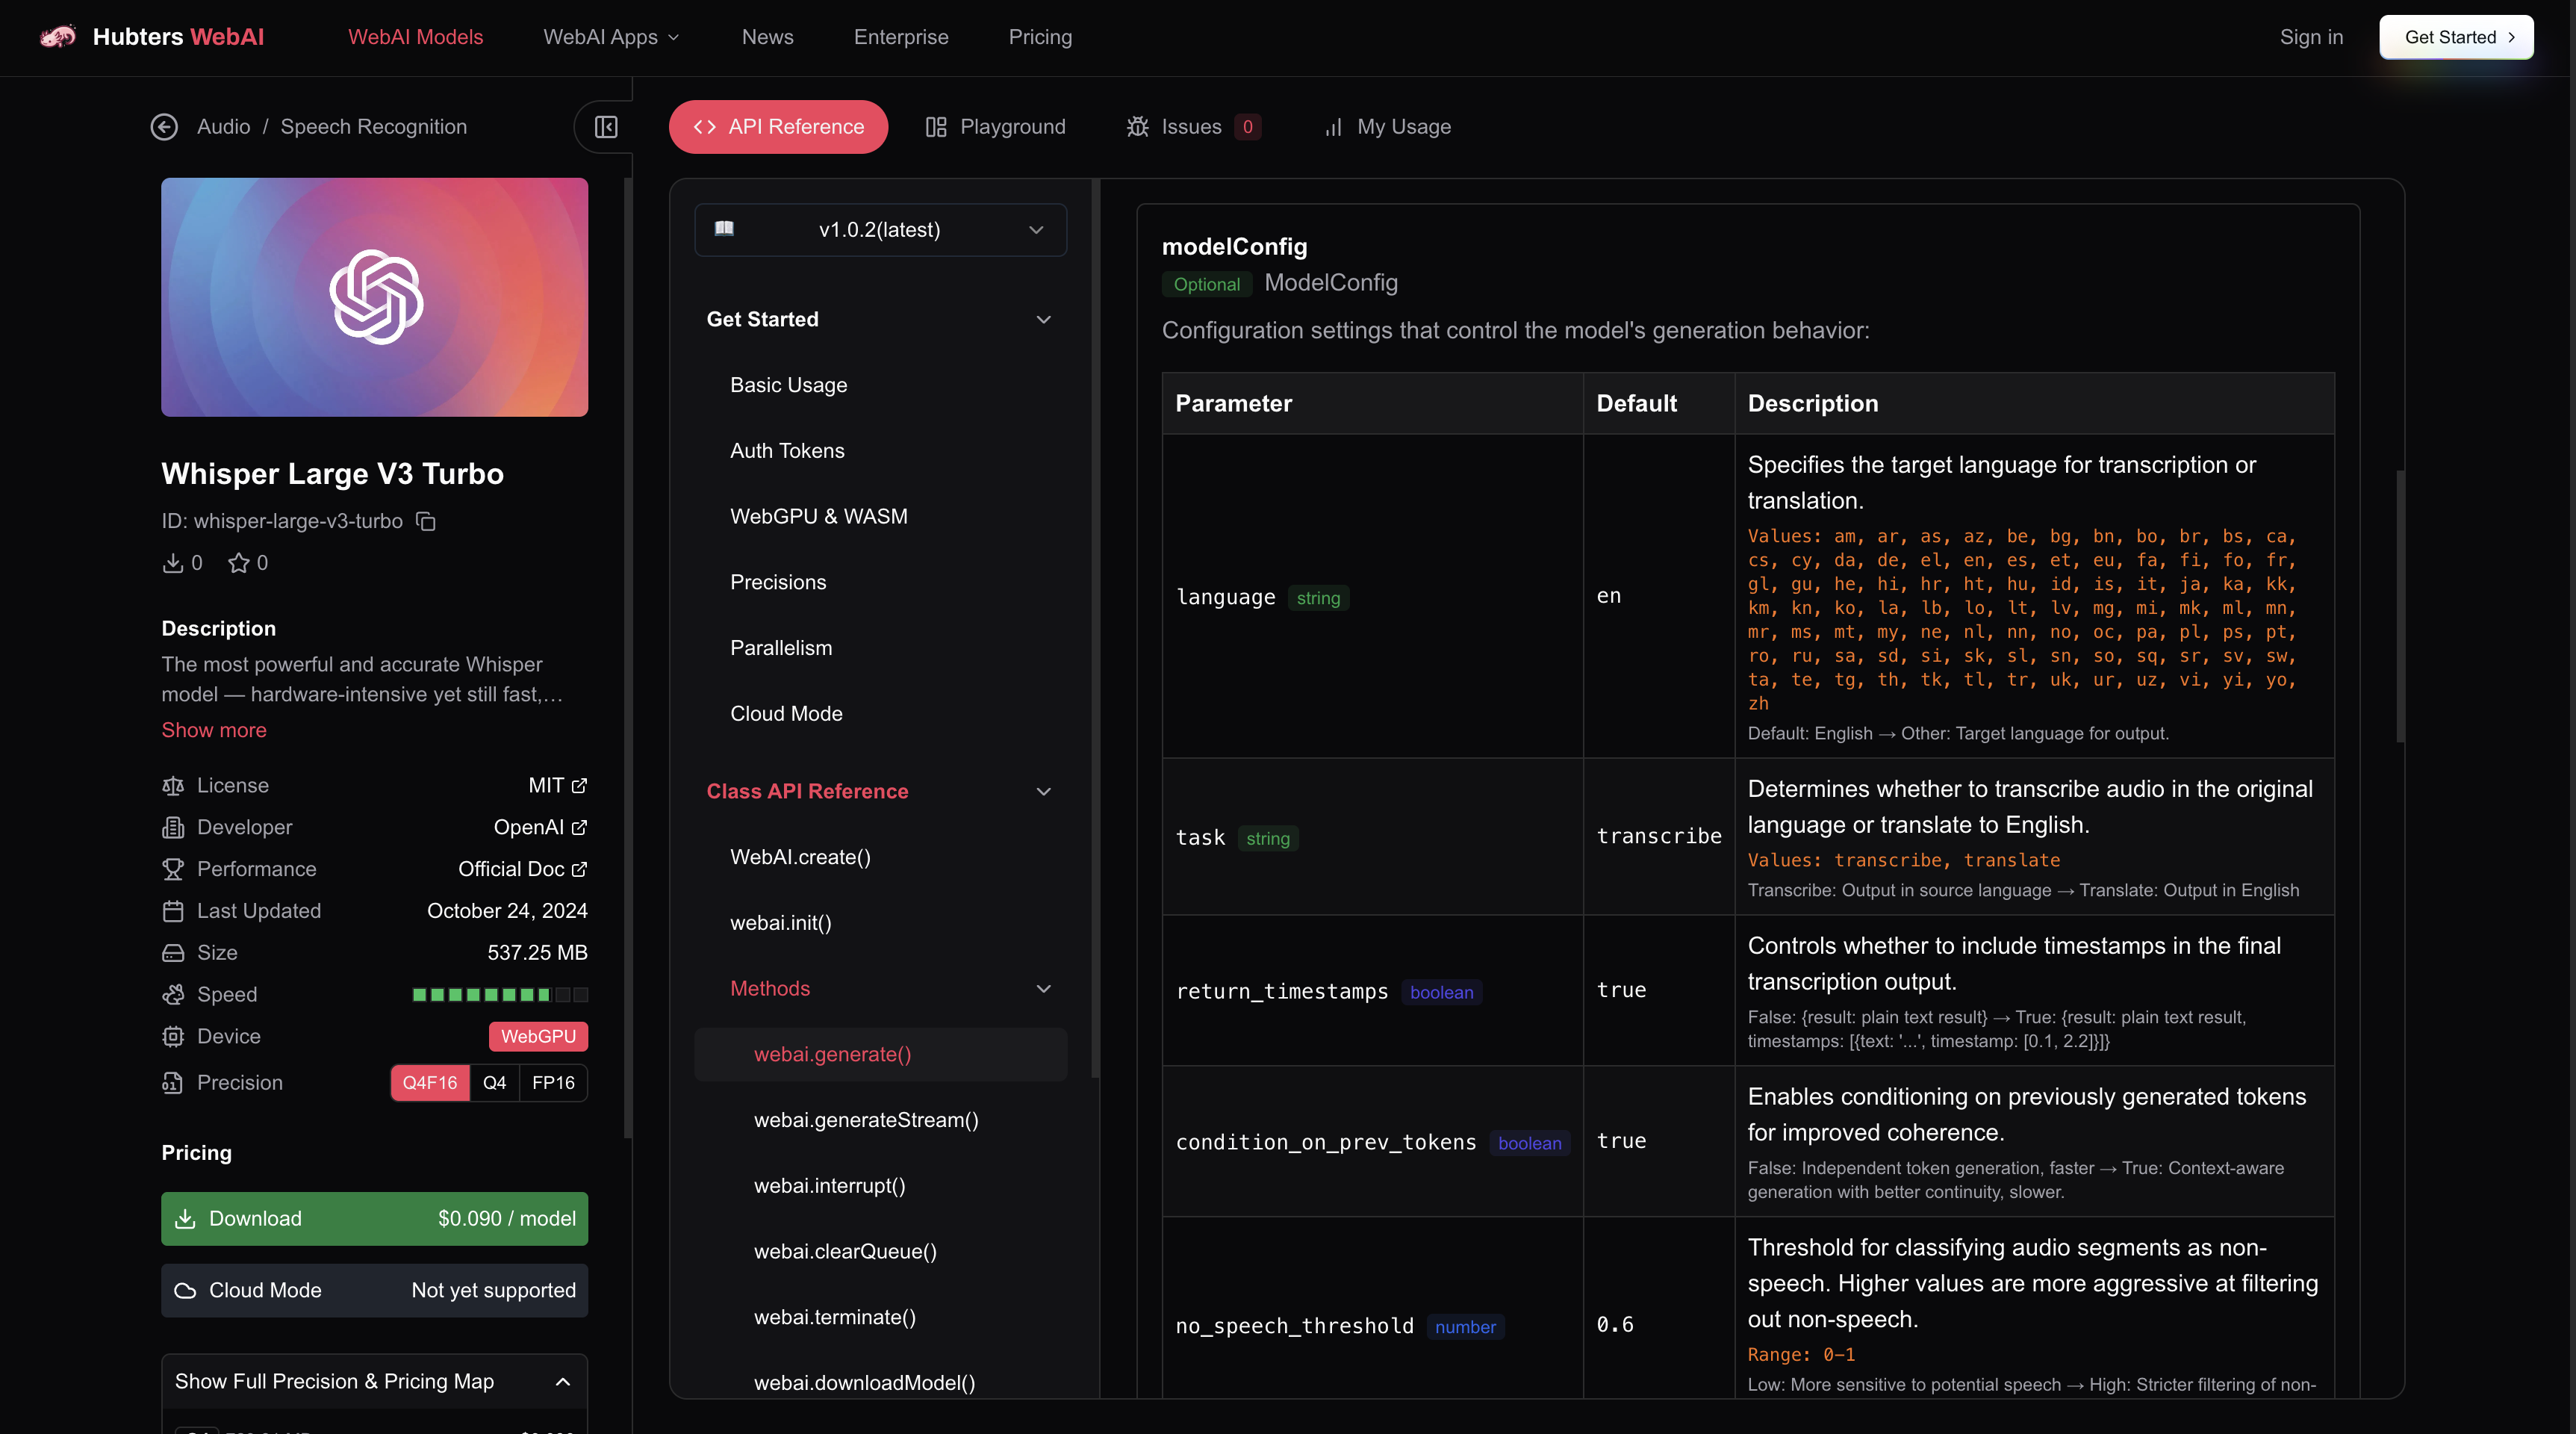Image resolution: width=2576 pixels, height=1434 pixels.
Task: Click the Whisper model thumbnail image
Action: (374, 297)
